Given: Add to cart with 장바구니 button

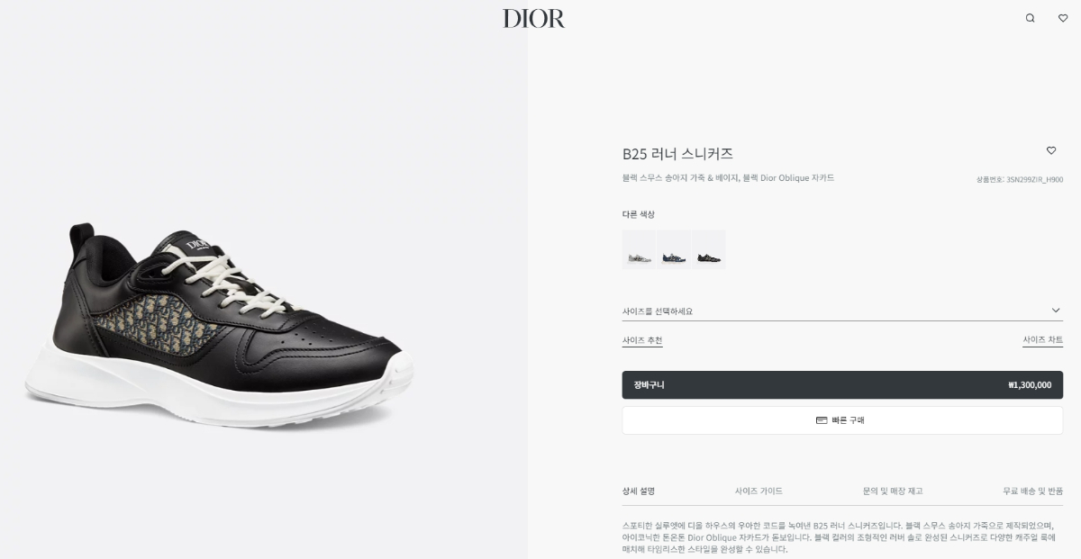Looking at the screenshot, I should 842,384.
